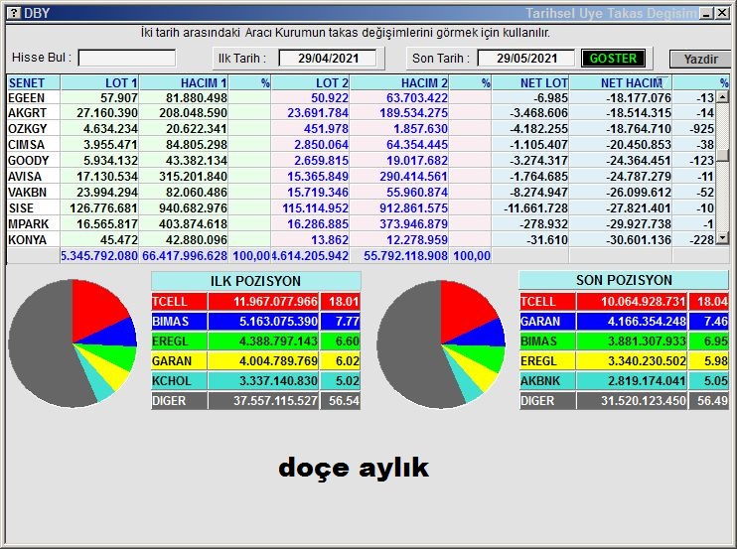The height and width of the screenshot is (549, 737).
Task: Click HACIM 2 value 912.861.575
Action: (x=414, y=208)
